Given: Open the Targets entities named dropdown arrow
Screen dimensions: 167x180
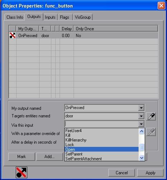Looking at the screenshot, I should click(141, 116).
